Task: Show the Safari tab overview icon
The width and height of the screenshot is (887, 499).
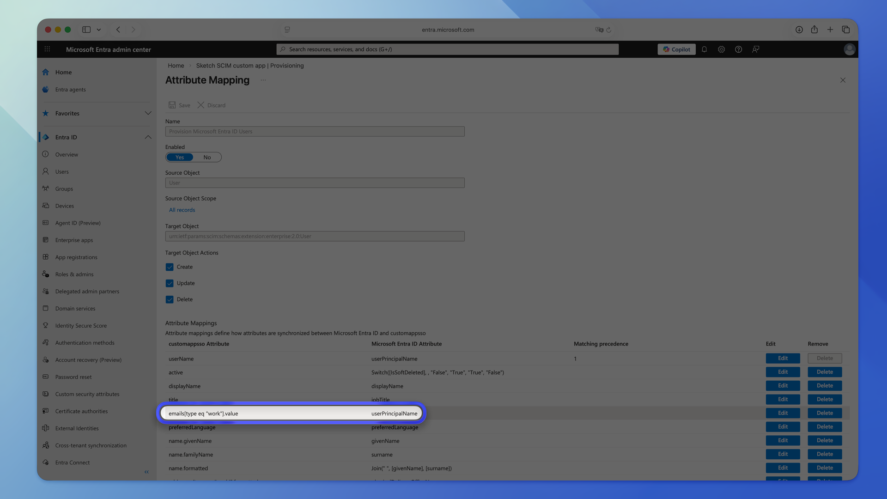Action: (846, 30)
